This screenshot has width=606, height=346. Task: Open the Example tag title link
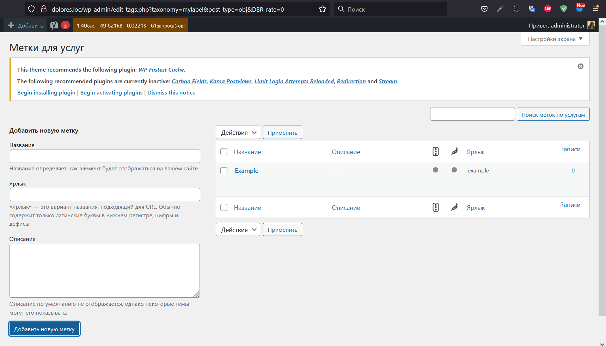246,171
